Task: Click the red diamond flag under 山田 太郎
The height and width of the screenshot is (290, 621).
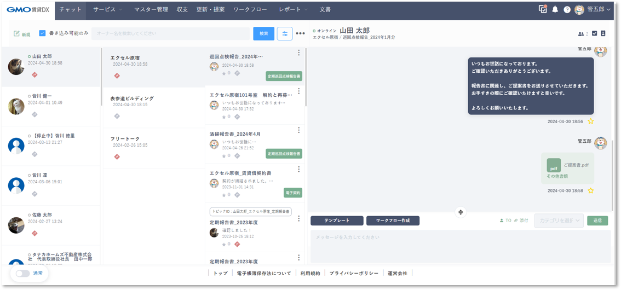Action: pos(34,75)
